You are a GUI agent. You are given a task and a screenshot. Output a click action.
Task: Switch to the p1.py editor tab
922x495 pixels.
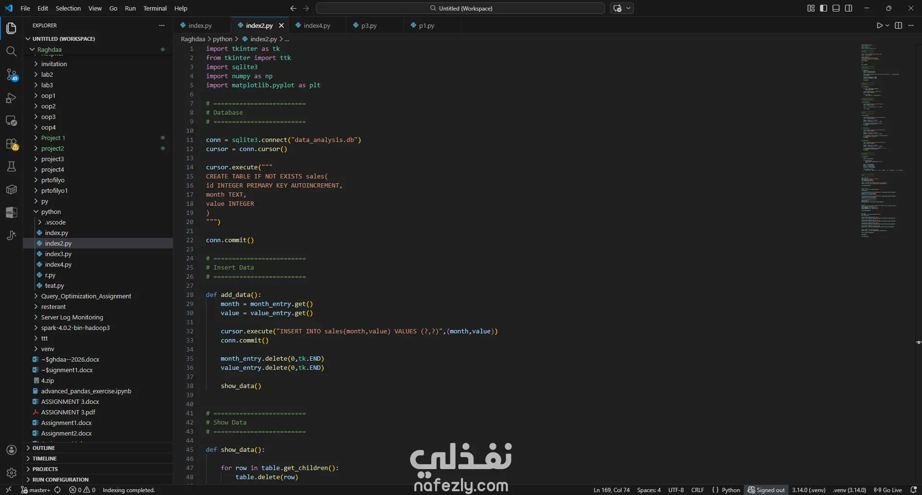tap(426, 25)
